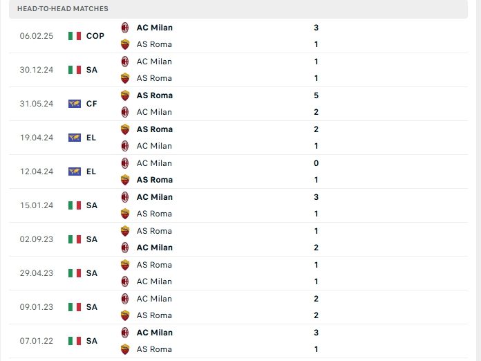Click AS Roma crest in 31.05.24 match

pyautogui.click(x=125, y=95)
